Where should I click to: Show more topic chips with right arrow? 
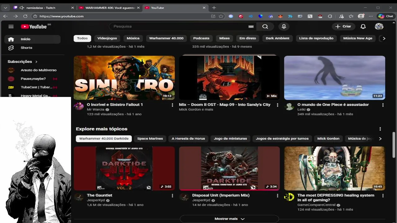pos(380,139)
